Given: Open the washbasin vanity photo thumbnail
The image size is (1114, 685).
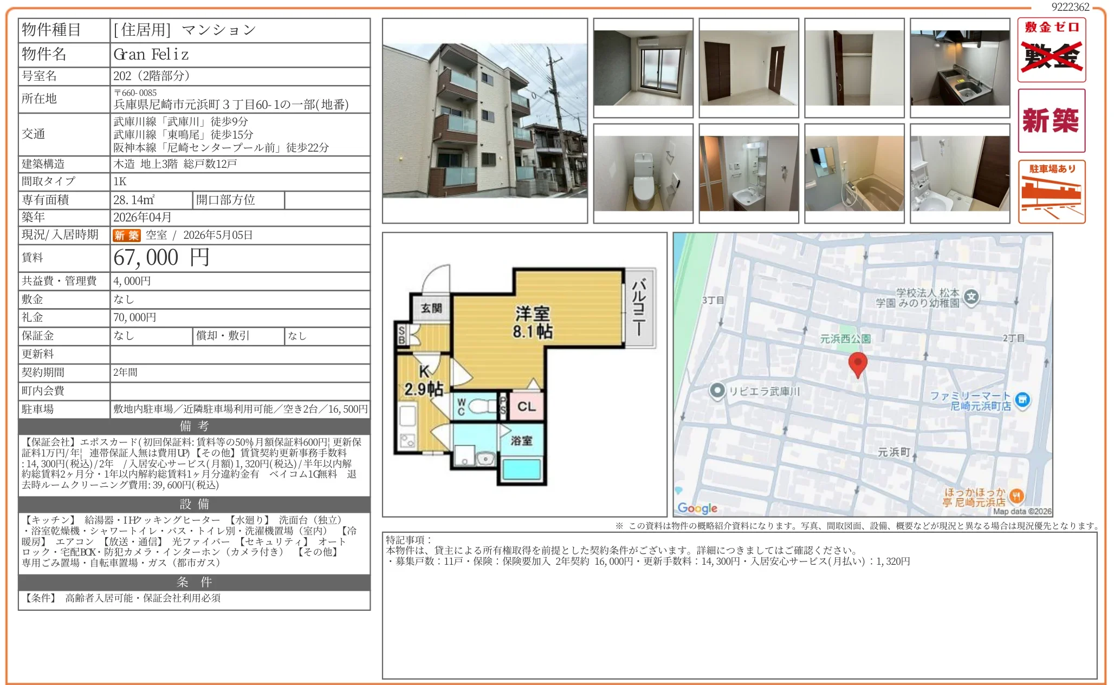Looking at the screenshot, I should click(748, 173).
